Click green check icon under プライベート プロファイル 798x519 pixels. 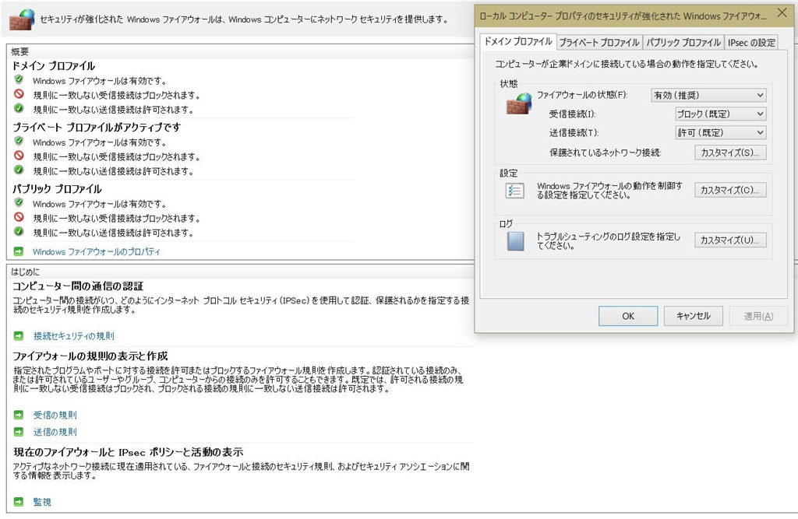[19, 170]
